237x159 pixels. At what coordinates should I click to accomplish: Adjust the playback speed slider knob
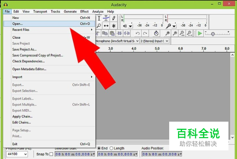[x=213, y=34]
